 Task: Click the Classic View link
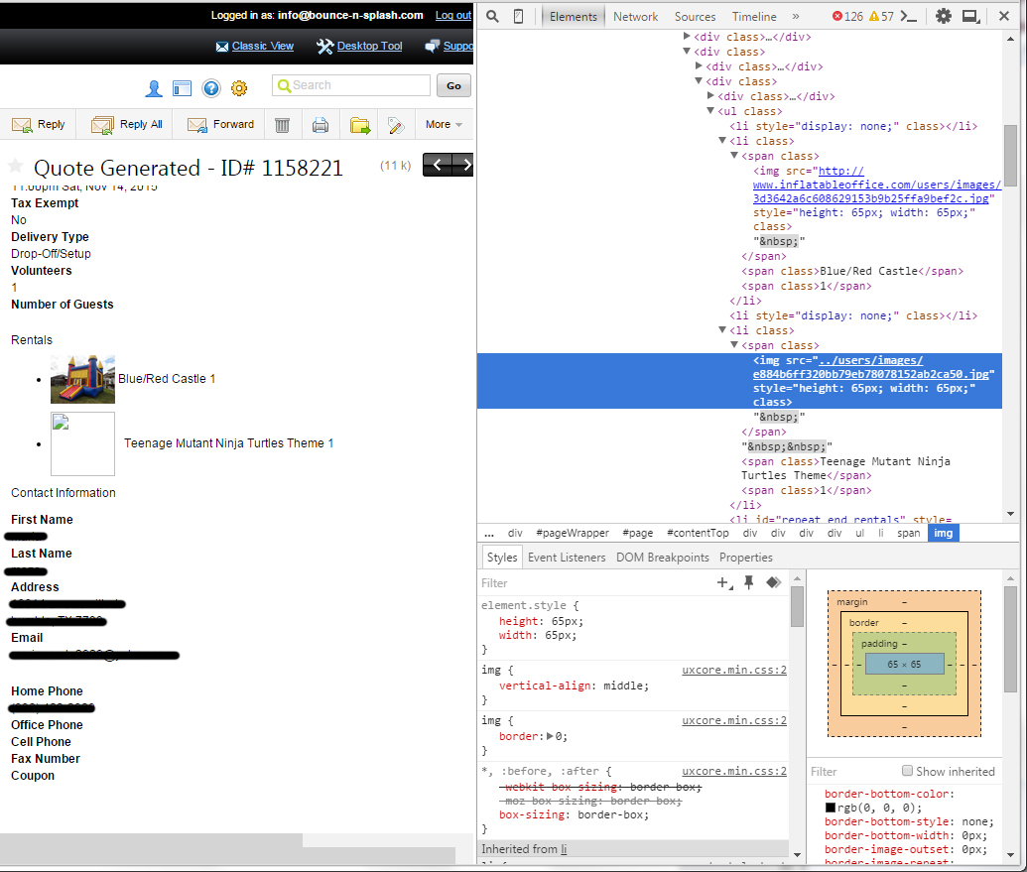coord(262,46)
